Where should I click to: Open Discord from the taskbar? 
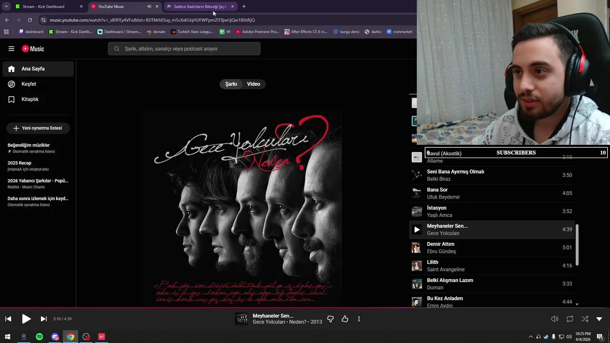pyautogui.click(x=55, y=337)
